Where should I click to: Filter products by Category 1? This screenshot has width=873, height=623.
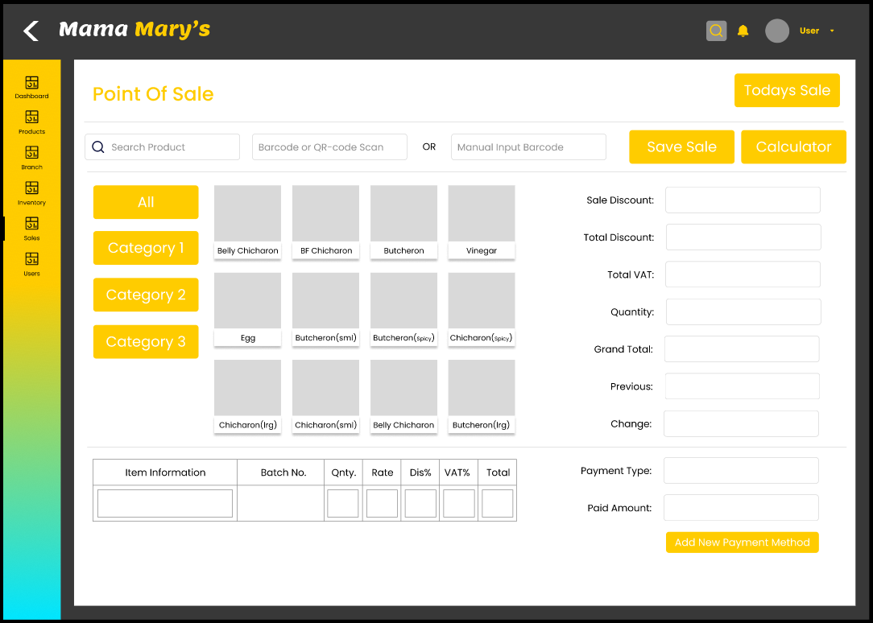click(x=146, y=248)
